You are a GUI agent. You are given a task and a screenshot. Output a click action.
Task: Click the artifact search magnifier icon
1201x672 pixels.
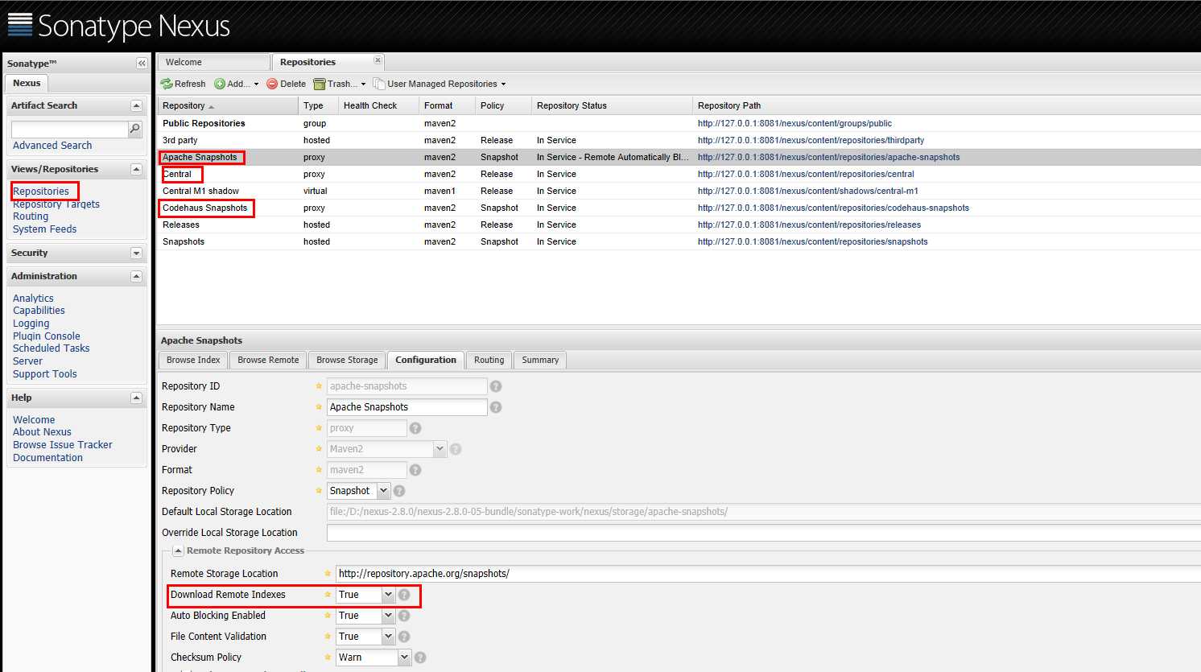coord(135,129)
